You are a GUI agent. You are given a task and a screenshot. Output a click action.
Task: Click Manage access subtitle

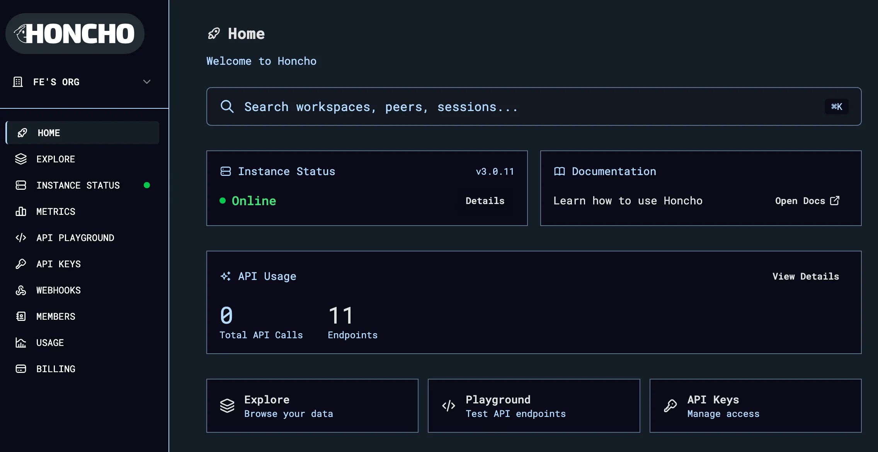point(723,414)
